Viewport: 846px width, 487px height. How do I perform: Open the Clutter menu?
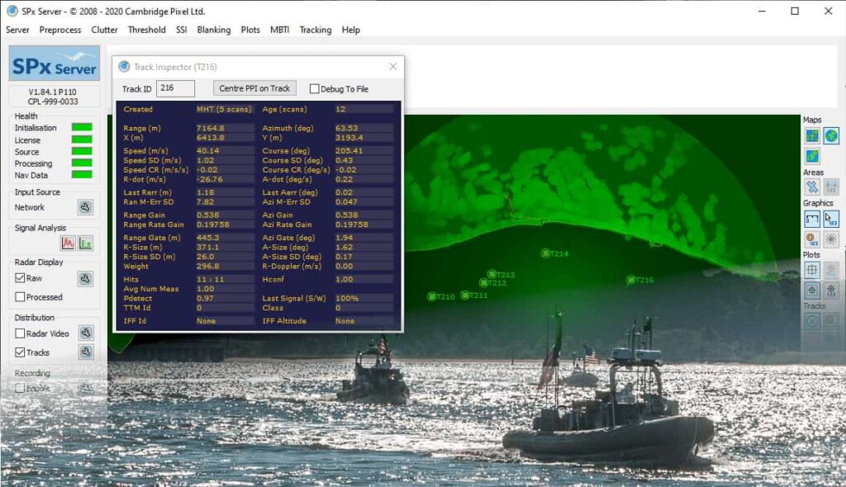point(104,30)
